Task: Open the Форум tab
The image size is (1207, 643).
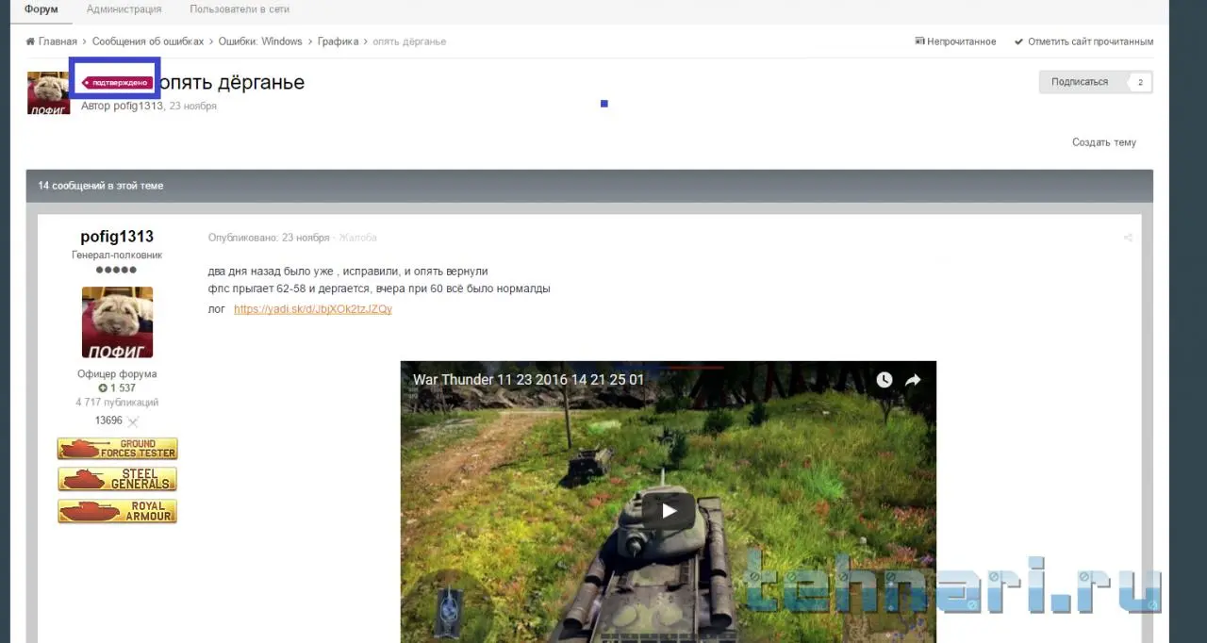Action: [x=41, y=9]
